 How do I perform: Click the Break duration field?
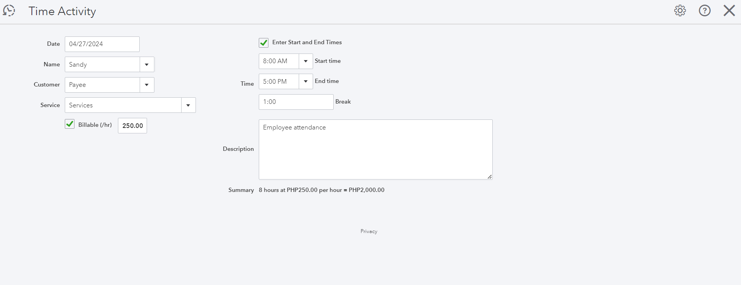coord(296,102)
